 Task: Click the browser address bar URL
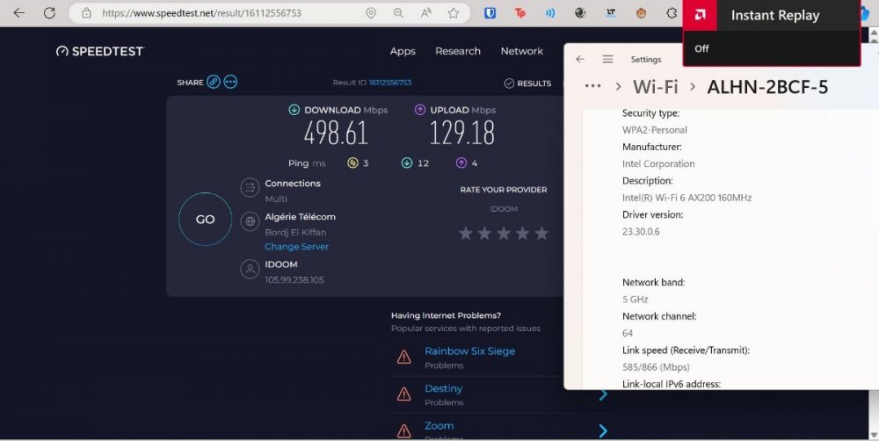pyautogui.click(x=201, y=13)
